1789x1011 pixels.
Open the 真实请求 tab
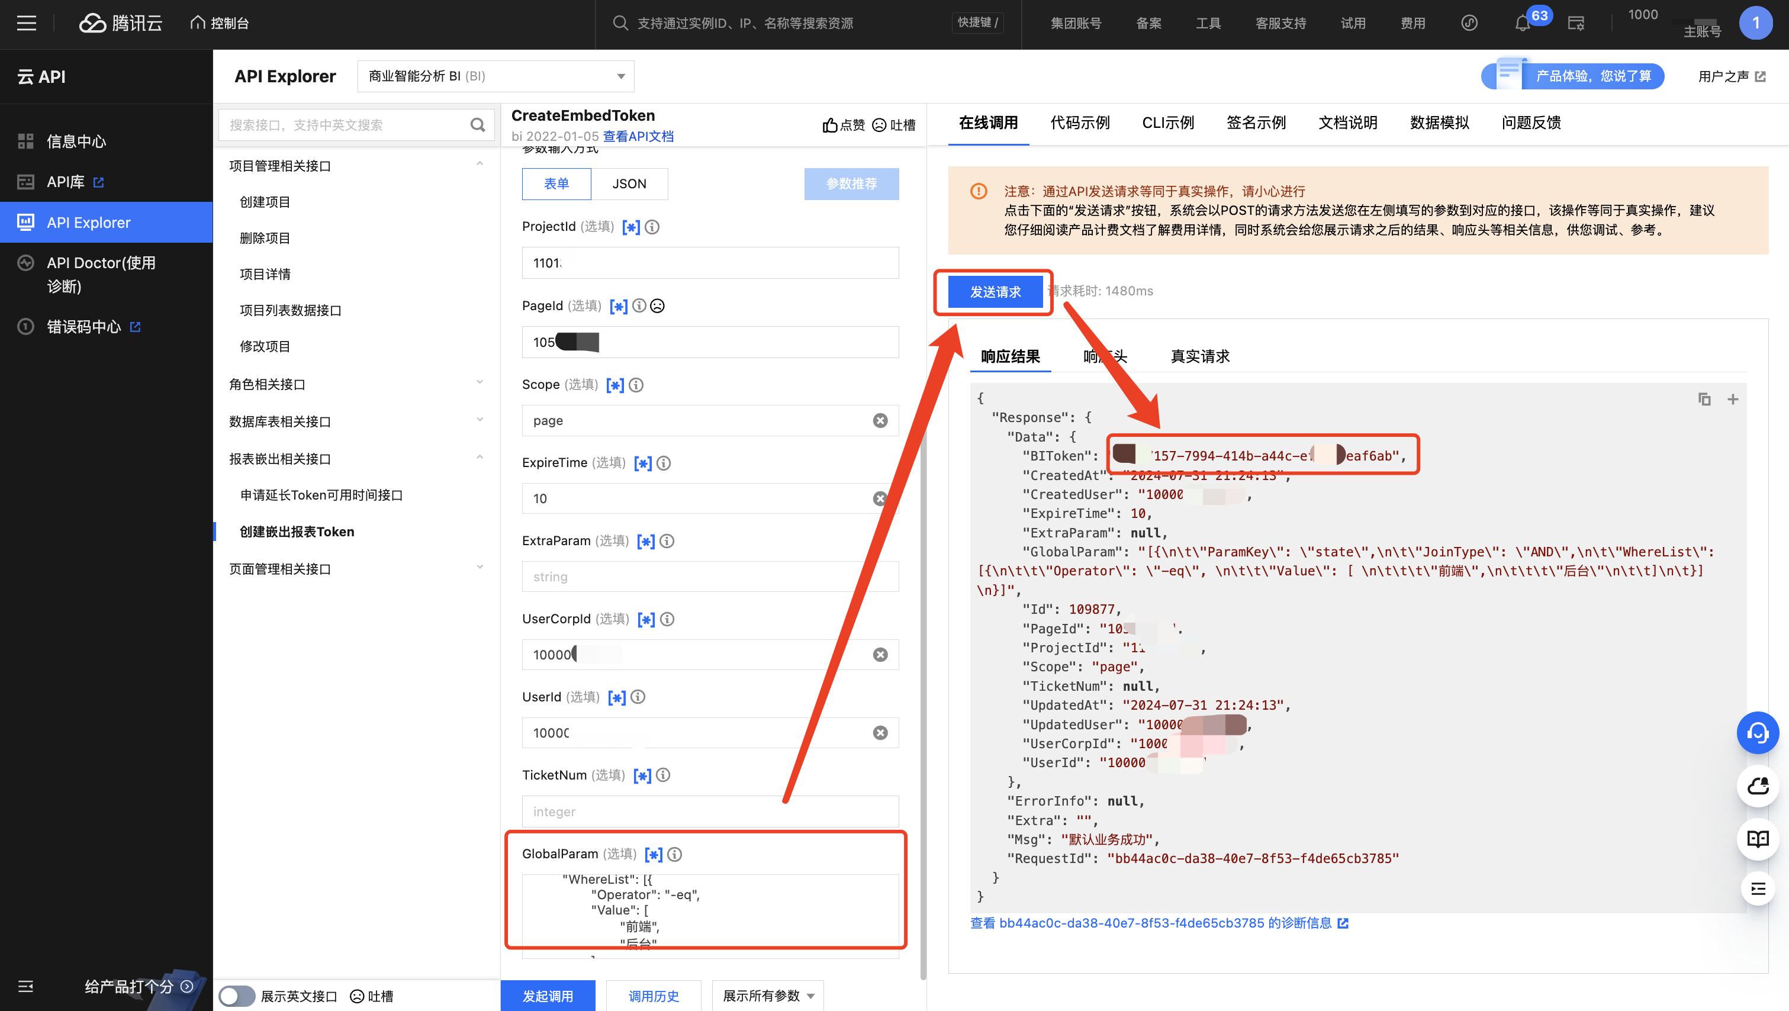[x=1199, y=356]
